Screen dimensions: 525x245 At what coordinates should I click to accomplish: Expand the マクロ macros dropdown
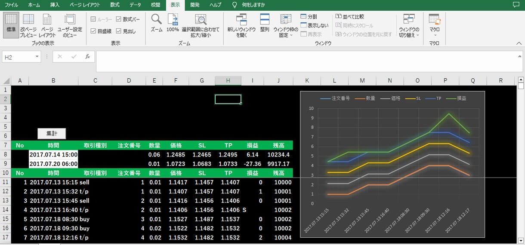coord(435,25)
